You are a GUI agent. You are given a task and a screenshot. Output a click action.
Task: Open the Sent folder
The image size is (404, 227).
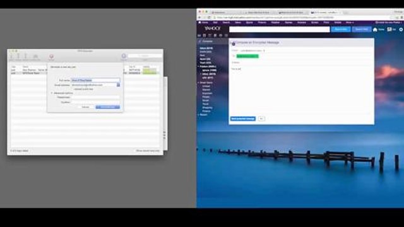202,55
